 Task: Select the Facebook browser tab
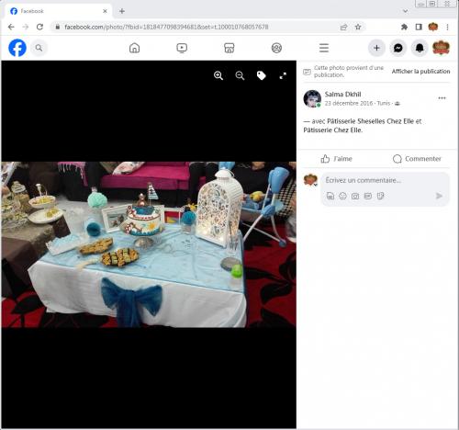tap(58, 11)
